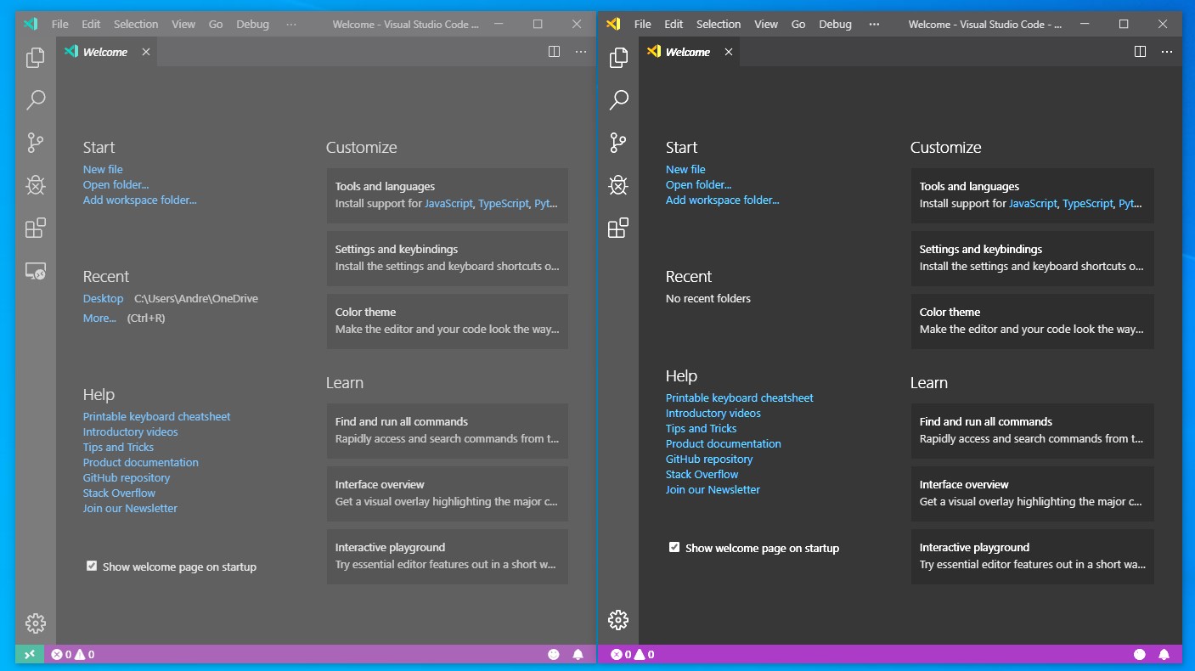Click More... to show recent folders list

click(x=99, y=318)
